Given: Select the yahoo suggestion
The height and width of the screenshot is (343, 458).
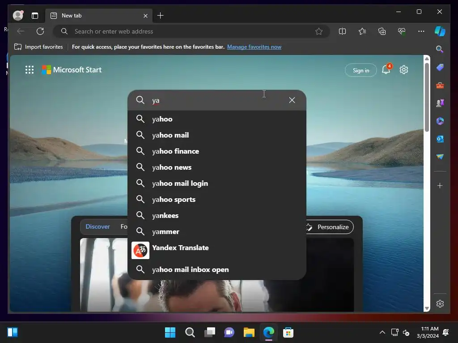Looking at the screenshot, I should click(x=217, y=119).
